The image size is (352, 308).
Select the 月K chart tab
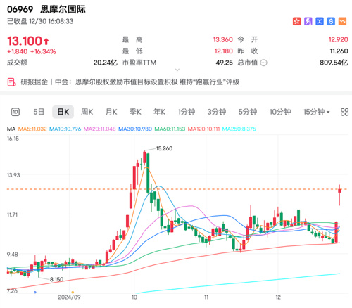pos(111,112)
